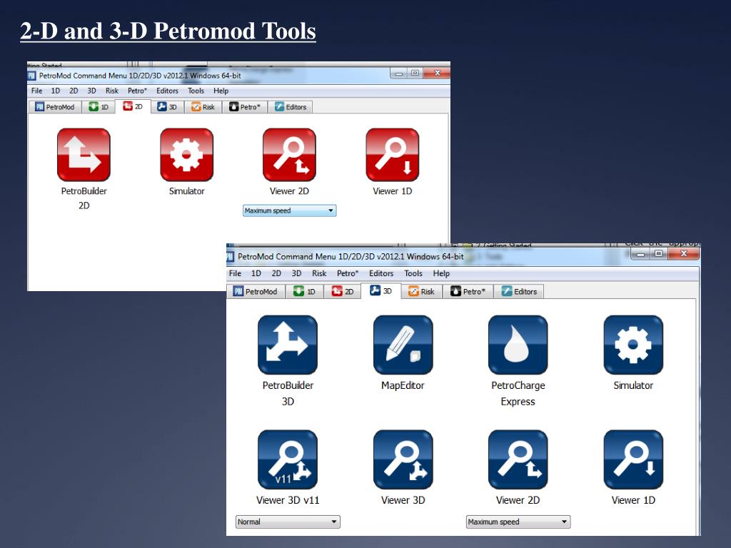Open blue Viewer 1D icon in 3D window
Screen dimensions: 731x548
tap(633, 460)
